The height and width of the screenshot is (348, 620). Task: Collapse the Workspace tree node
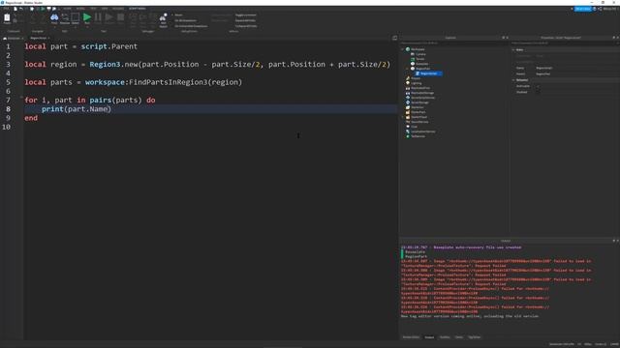pyautogui.click(x=403, y=49)
